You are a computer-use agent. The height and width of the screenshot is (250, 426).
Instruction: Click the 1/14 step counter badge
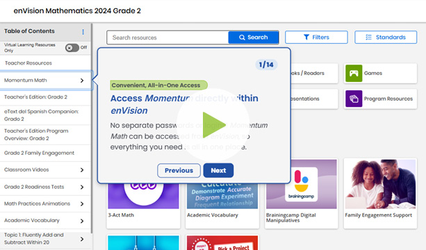266,65
